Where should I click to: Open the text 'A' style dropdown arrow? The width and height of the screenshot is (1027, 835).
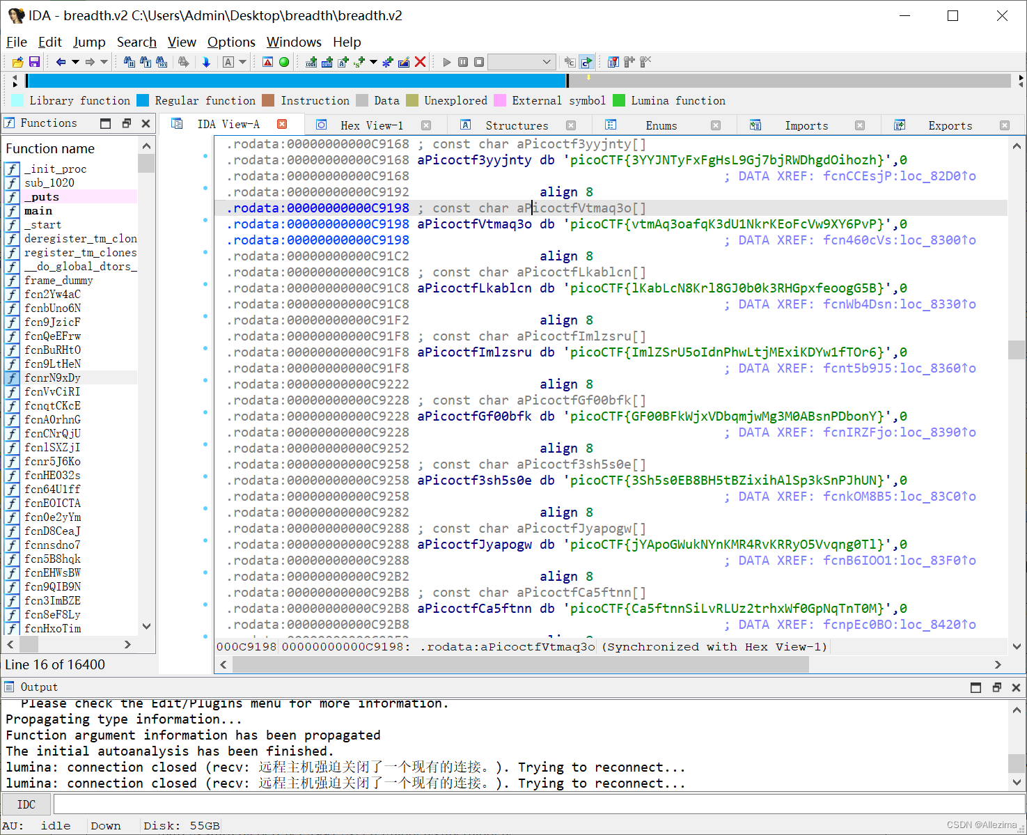coord(242,62)
